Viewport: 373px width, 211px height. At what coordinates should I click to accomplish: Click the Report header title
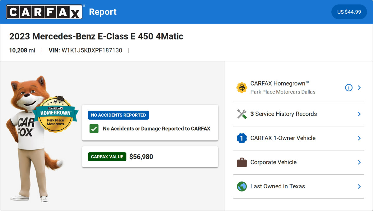click(x=103, y=12)
